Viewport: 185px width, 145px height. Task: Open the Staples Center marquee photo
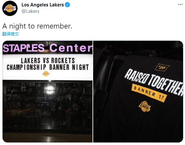47,91
